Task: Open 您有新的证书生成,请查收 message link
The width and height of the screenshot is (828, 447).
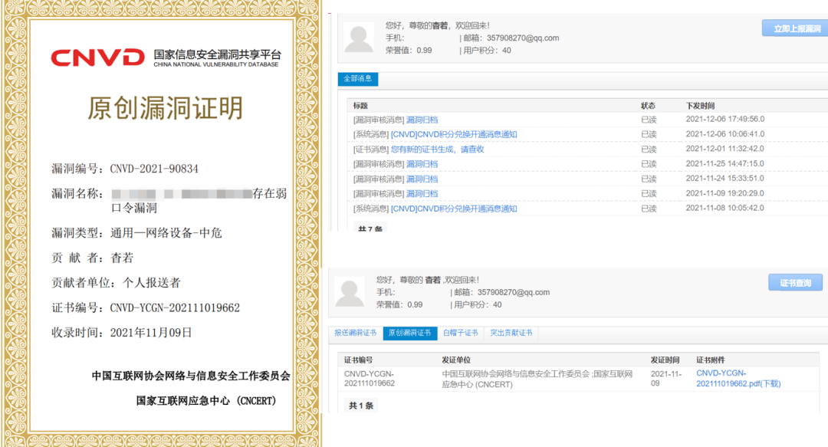Action: tap(437, 150)
